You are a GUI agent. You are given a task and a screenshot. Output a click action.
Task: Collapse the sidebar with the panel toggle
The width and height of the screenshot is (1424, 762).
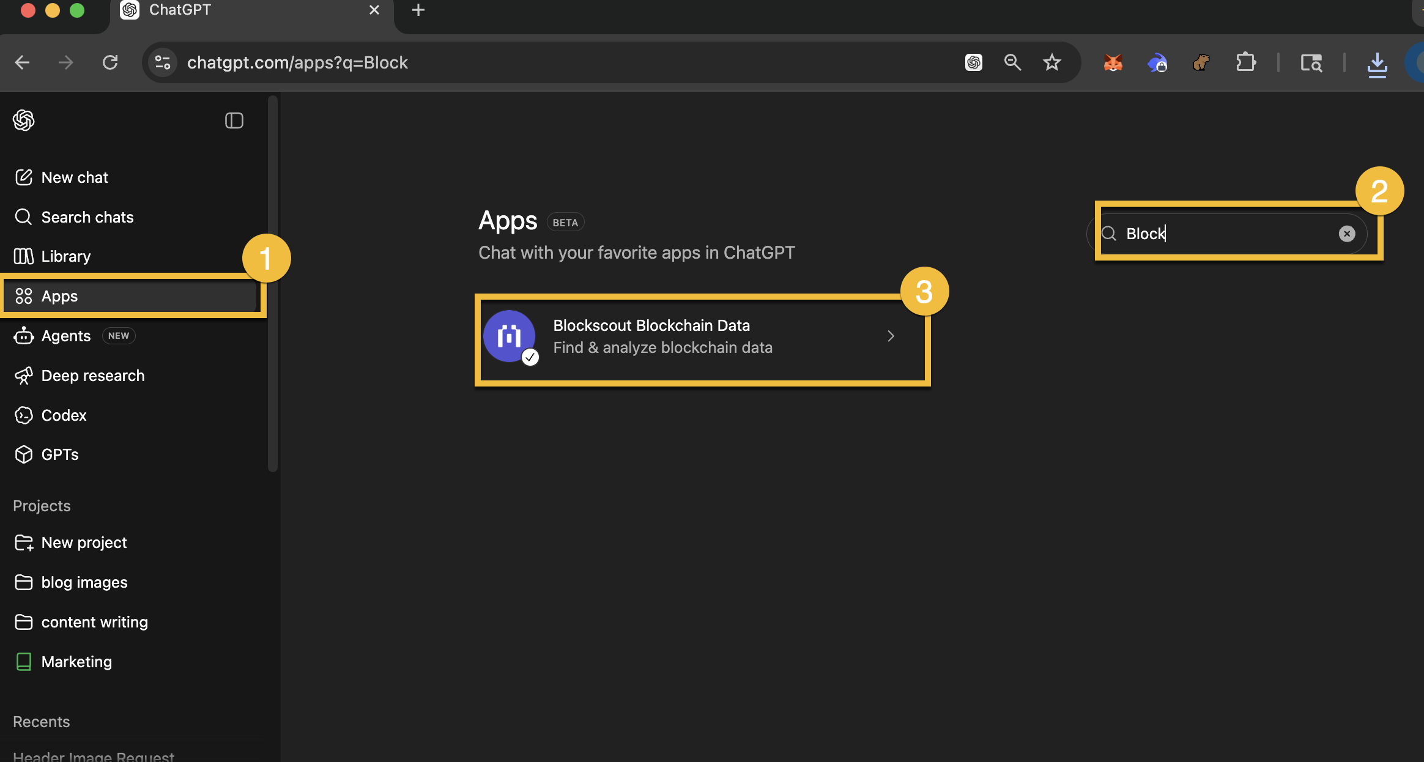(234, 120)
